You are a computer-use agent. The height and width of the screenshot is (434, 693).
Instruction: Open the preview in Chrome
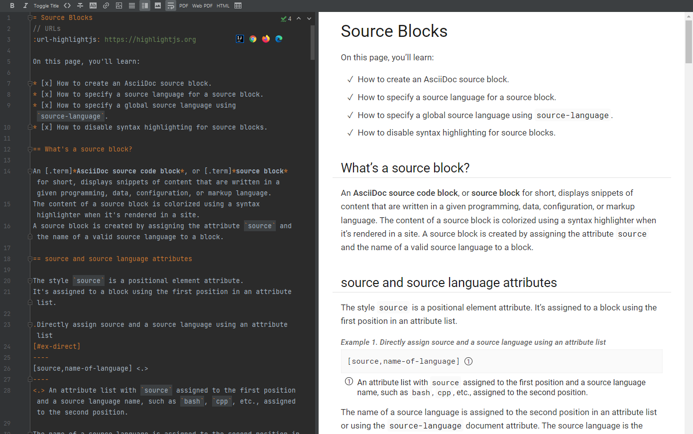[253, 38]
